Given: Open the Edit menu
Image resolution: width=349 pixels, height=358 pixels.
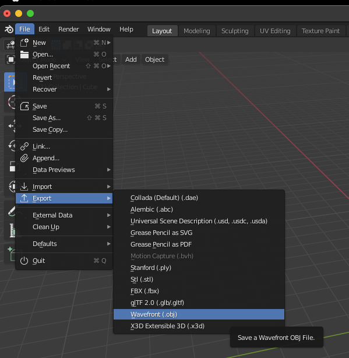Looking at the screenshot, I should (x=44, y=29).
